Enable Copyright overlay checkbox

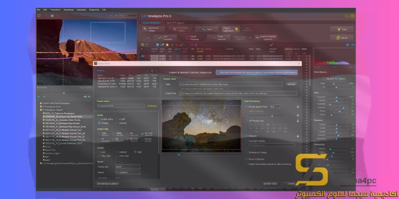246,141
